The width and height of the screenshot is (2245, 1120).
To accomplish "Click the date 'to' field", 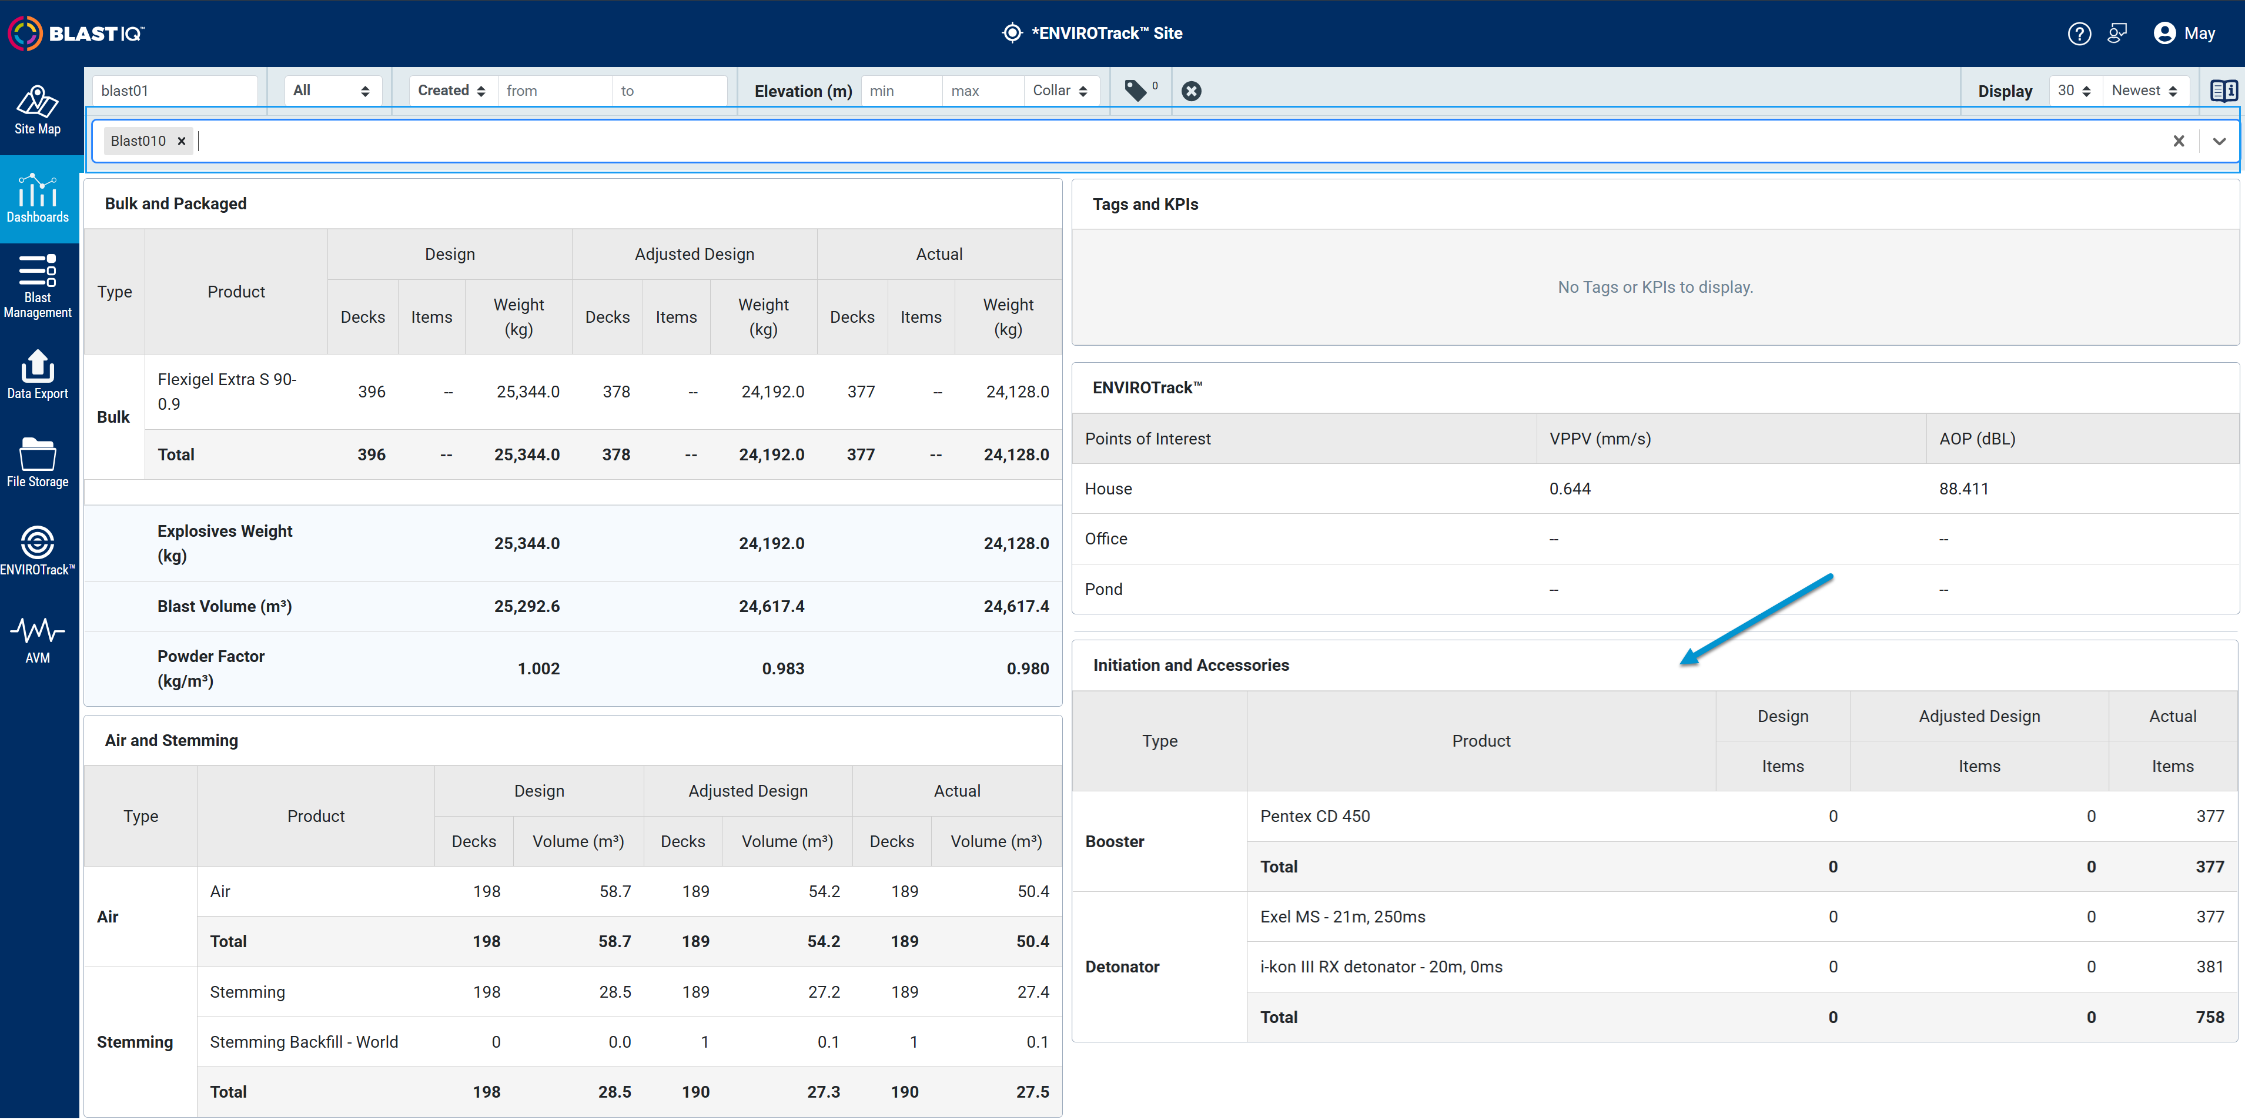I will coord(670,91).
